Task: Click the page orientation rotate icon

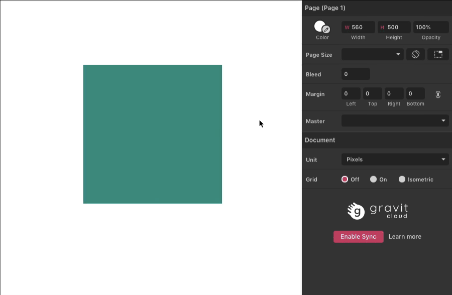Action: [415, 54]
